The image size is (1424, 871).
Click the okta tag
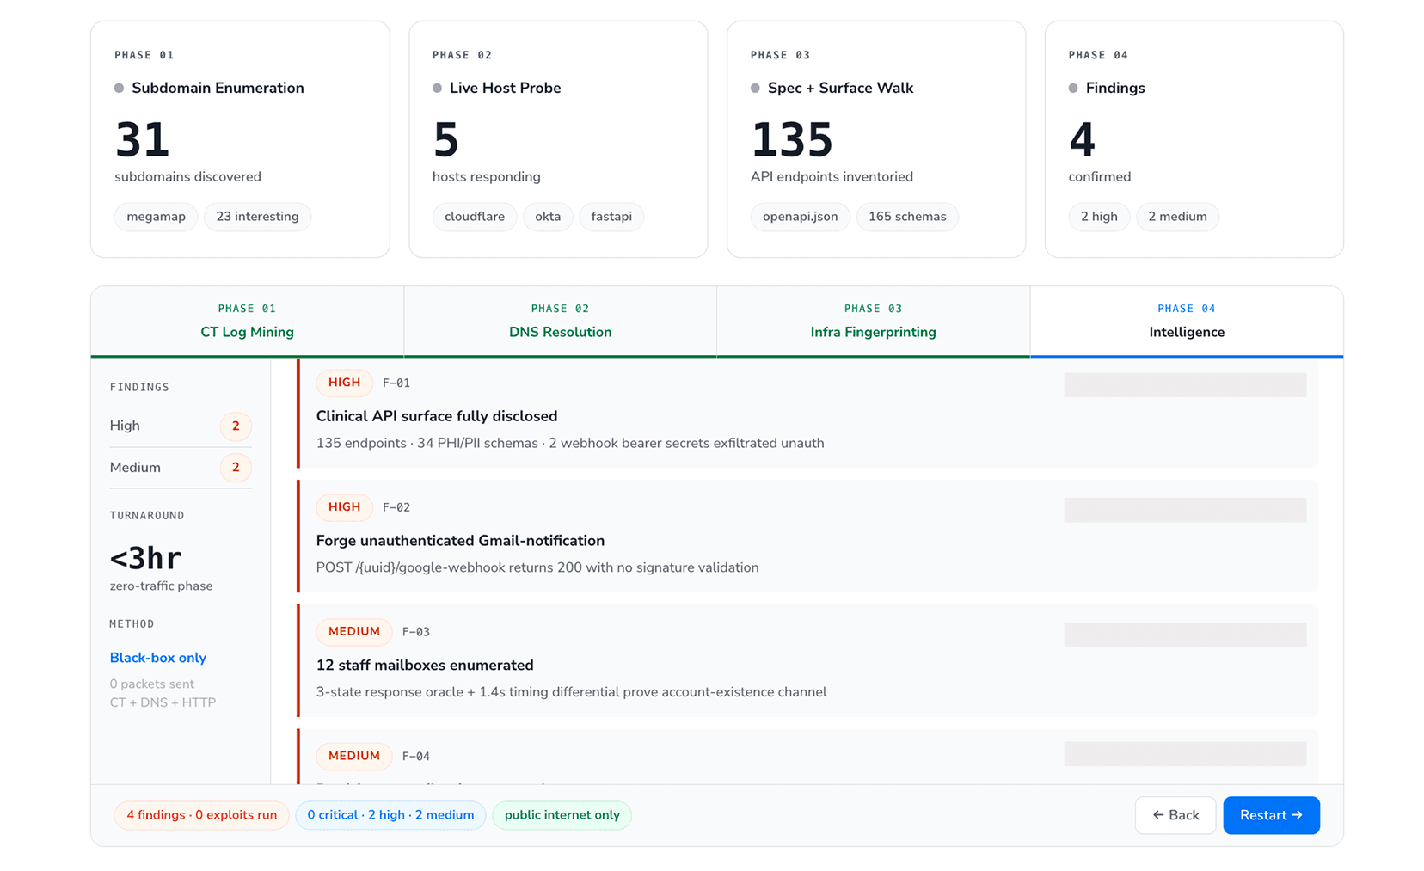(548, 217)
